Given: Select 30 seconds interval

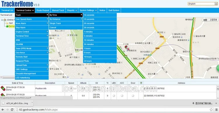Looking at the screenshot, I should 100,27.
